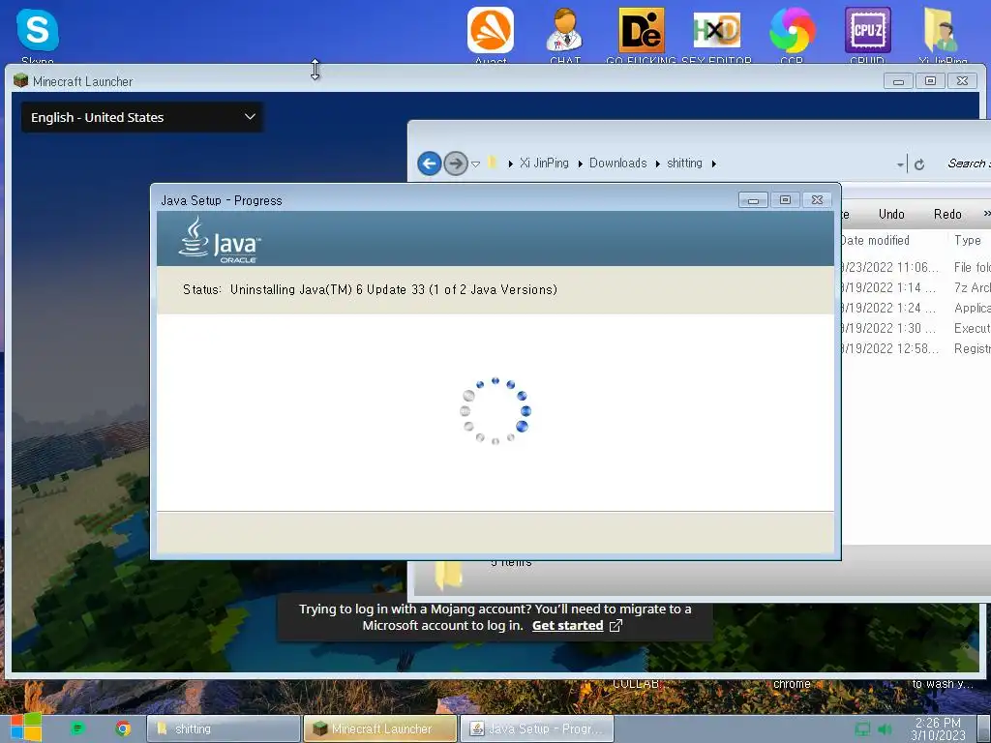This screenshot has height=743, width=991.
Task: Click the Windows Start button
Action: [25, 728]
